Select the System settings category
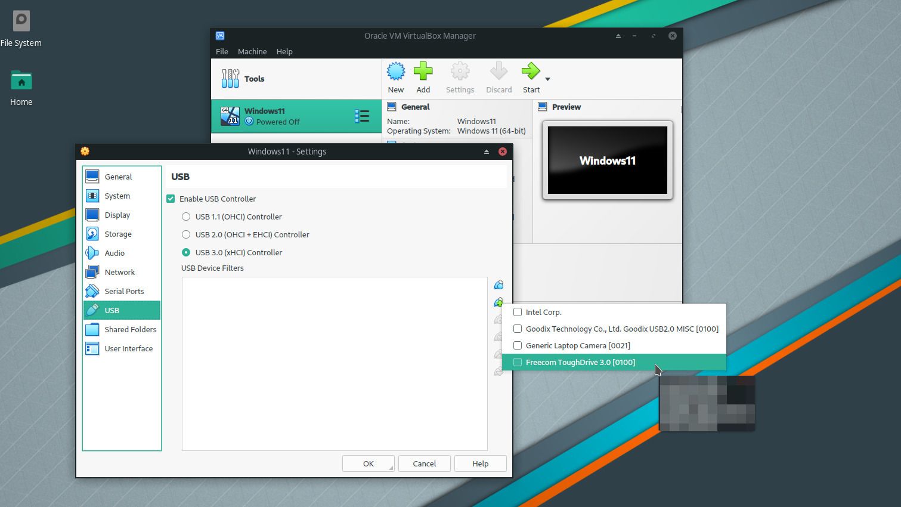The image size is (901, 507). (122, 196)
